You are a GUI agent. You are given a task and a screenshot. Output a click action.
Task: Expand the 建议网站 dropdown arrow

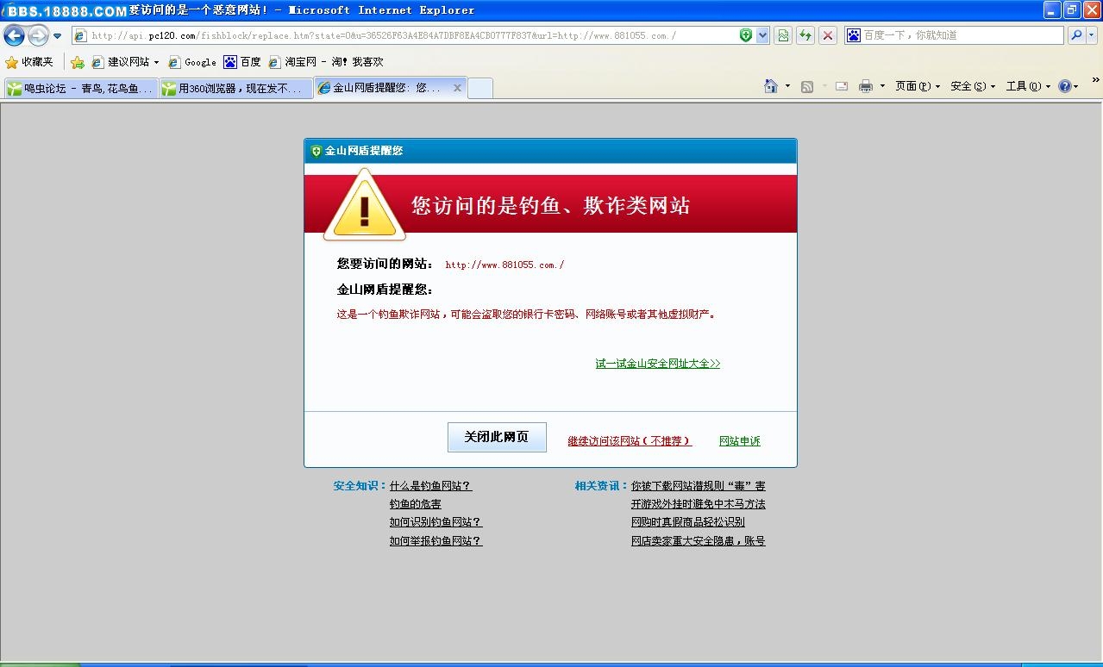point(156,63)
